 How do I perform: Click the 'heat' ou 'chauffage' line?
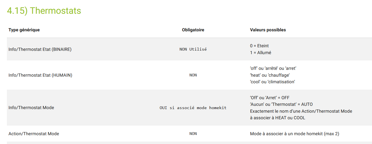coord(270,75)
